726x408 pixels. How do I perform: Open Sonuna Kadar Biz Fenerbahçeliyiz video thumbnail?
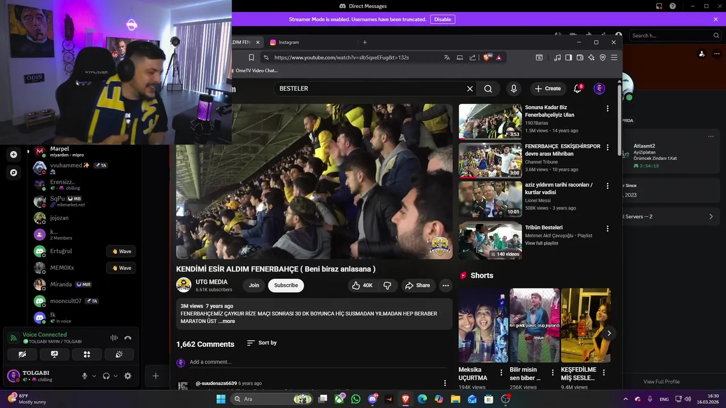[490, 121]
